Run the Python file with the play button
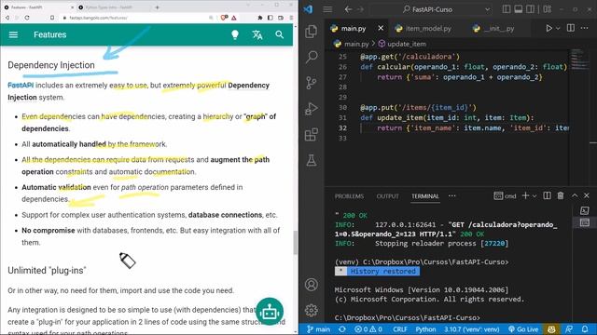The height and width of the screenshot is (335, 597). tap(548, 28)
